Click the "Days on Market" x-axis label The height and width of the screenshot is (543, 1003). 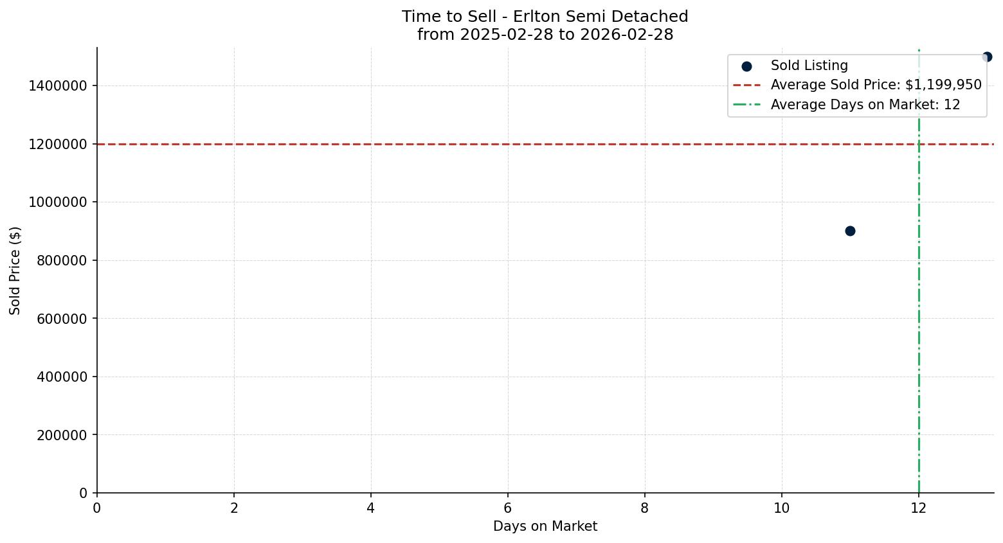(545, 526)
